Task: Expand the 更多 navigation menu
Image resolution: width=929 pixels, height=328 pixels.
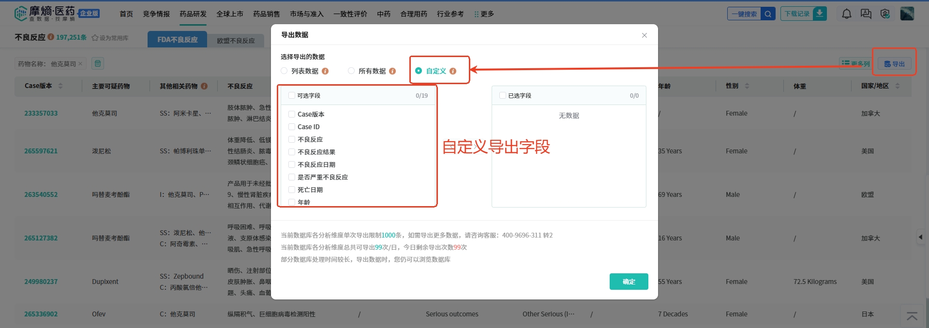Action: [484, 14]
